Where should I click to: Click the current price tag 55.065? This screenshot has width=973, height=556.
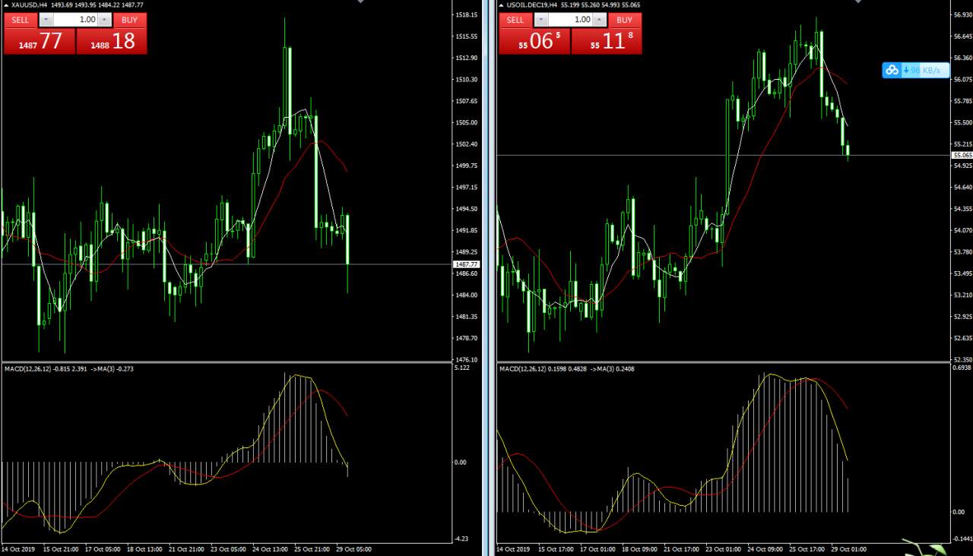961,155
